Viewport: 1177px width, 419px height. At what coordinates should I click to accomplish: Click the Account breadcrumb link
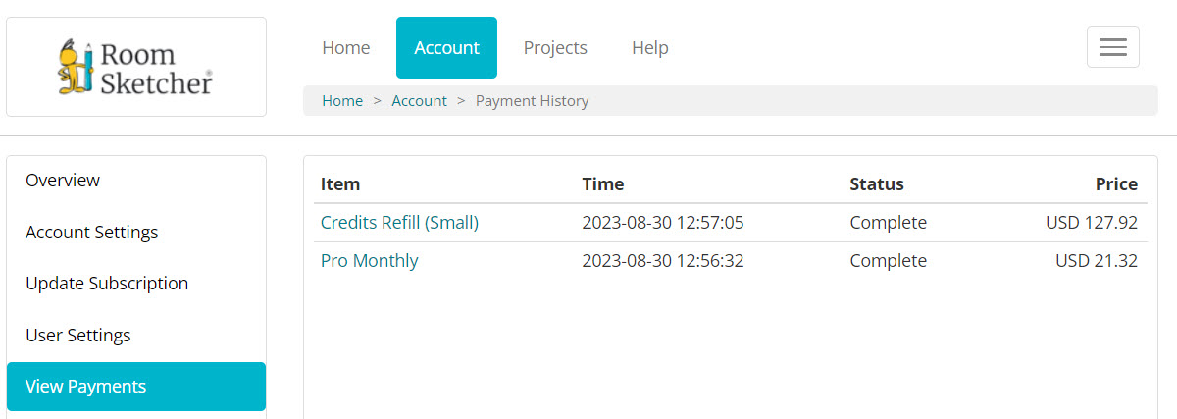click(419, 101)
